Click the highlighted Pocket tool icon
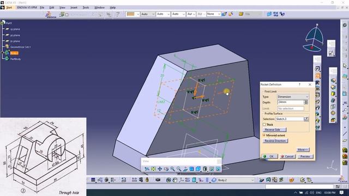Image resolution: width=349 pixels, height=196 pixels. [317, 76]
